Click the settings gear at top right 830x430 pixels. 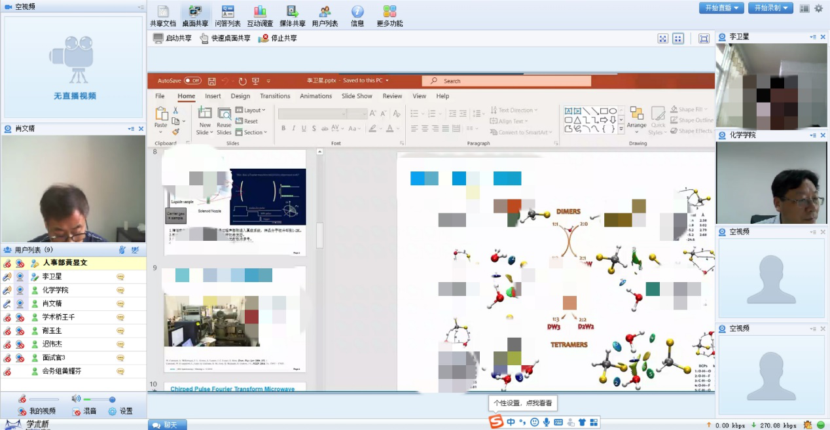(818, 9)
